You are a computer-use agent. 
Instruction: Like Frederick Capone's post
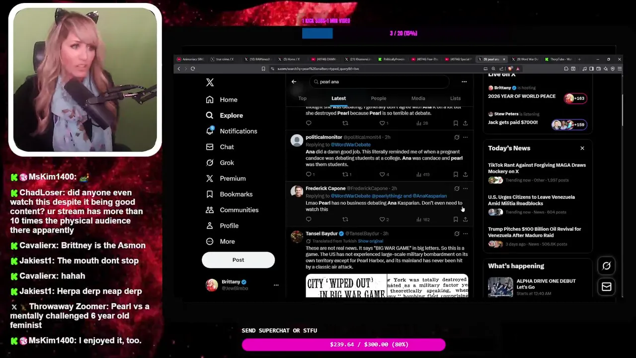pyautogui.click(x=382, y=219)
